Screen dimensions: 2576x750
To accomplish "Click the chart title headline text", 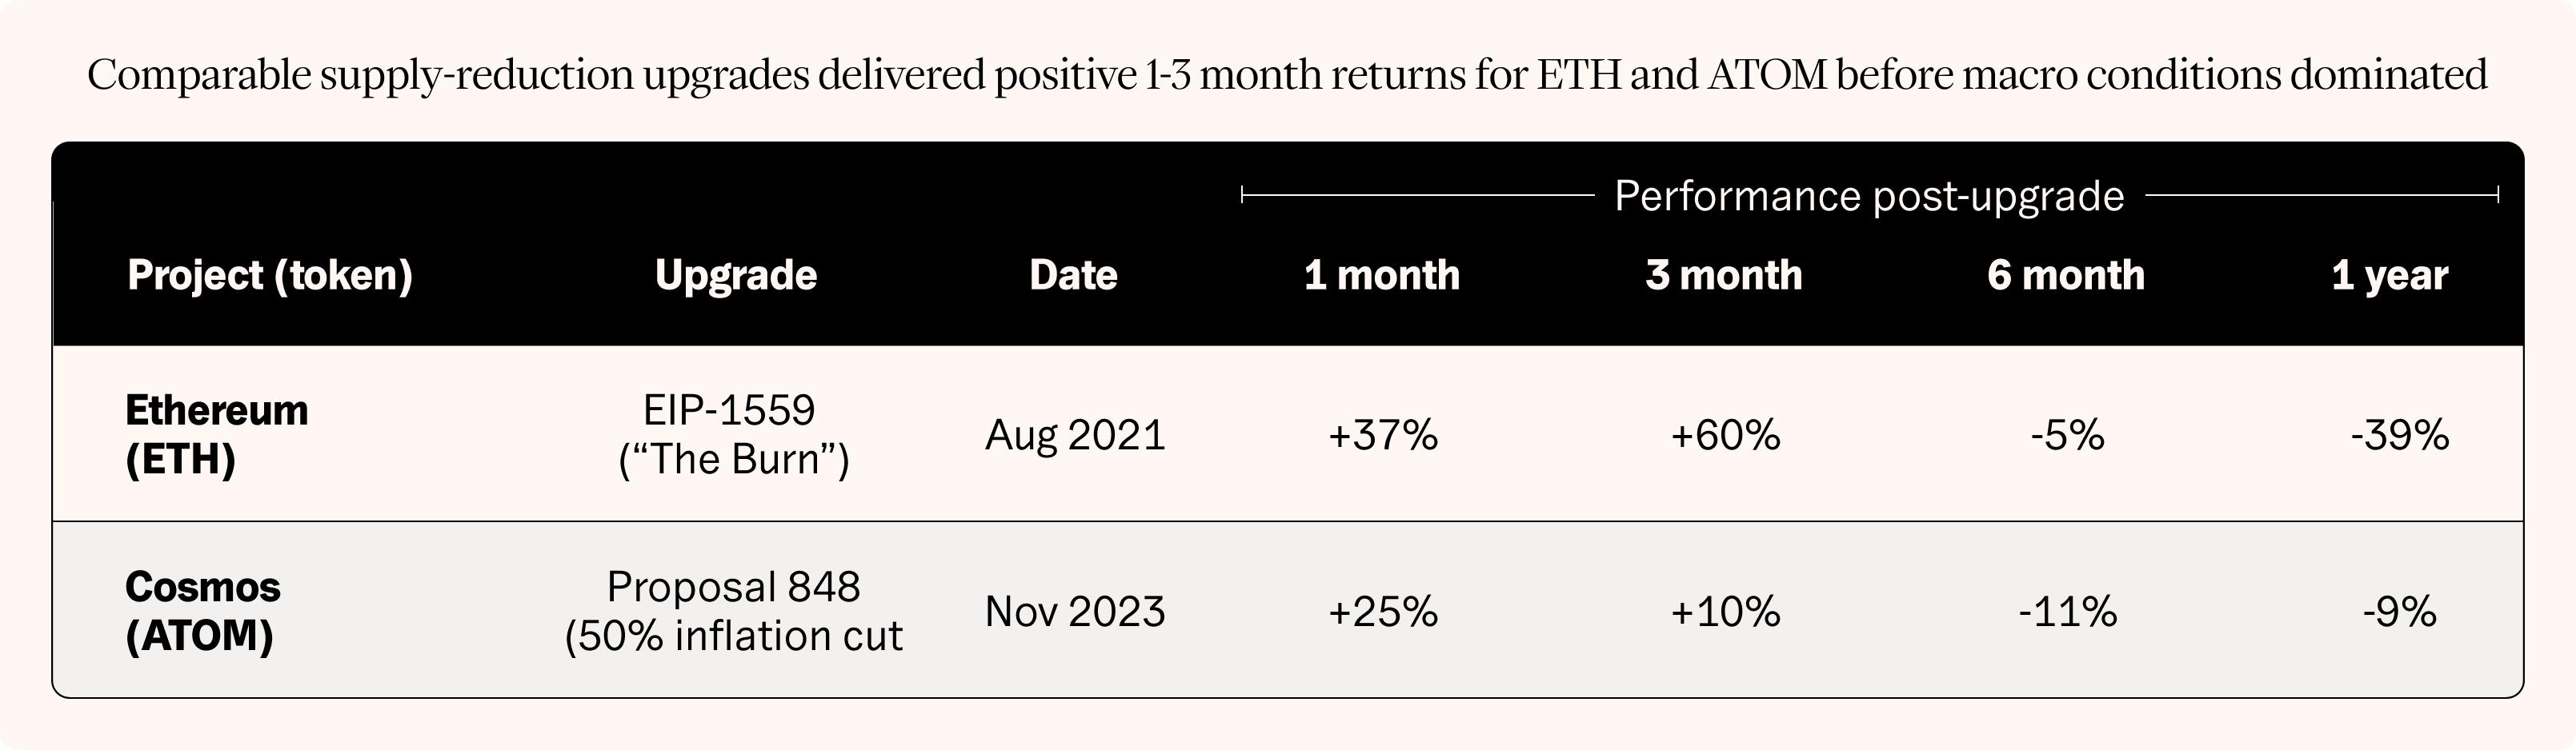I will [x=1287, y=76].
